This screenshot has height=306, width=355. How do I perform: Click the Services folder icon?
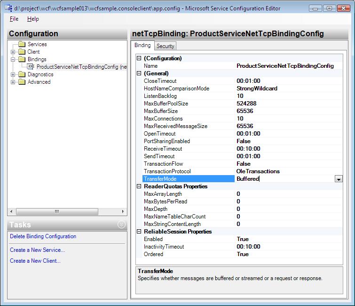22,44
